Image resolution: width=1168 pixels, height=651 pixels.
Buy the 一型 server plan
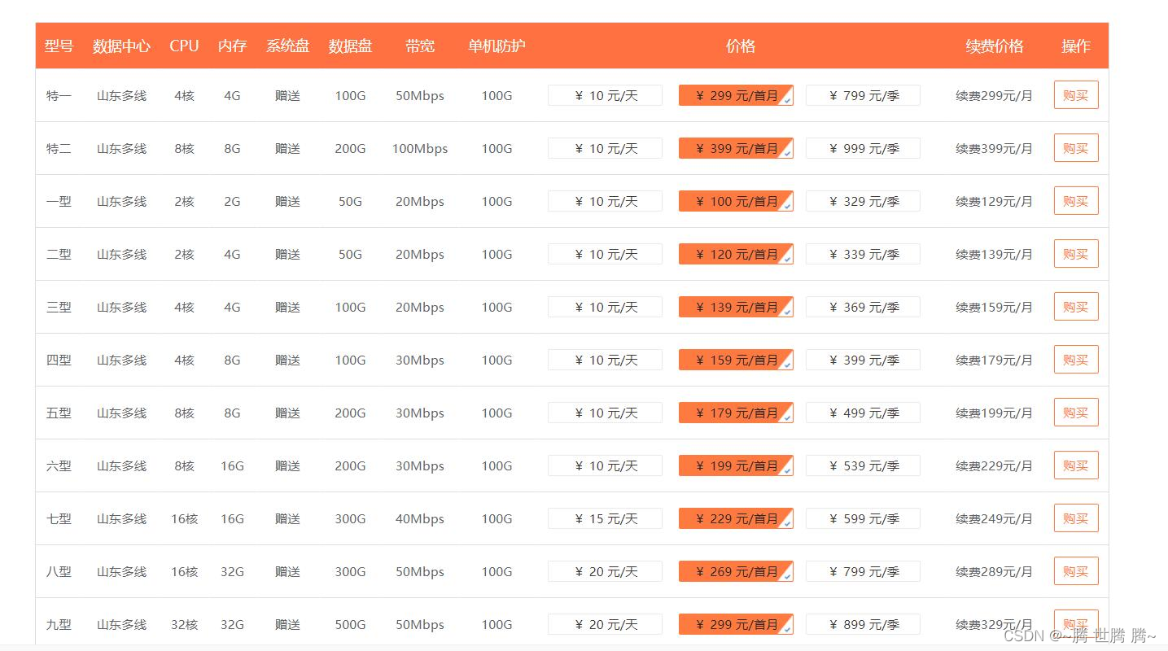1076,201
